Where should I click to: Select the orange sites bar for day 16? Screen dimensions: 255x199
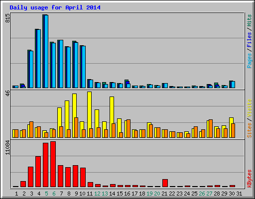[x=128, y=128]
